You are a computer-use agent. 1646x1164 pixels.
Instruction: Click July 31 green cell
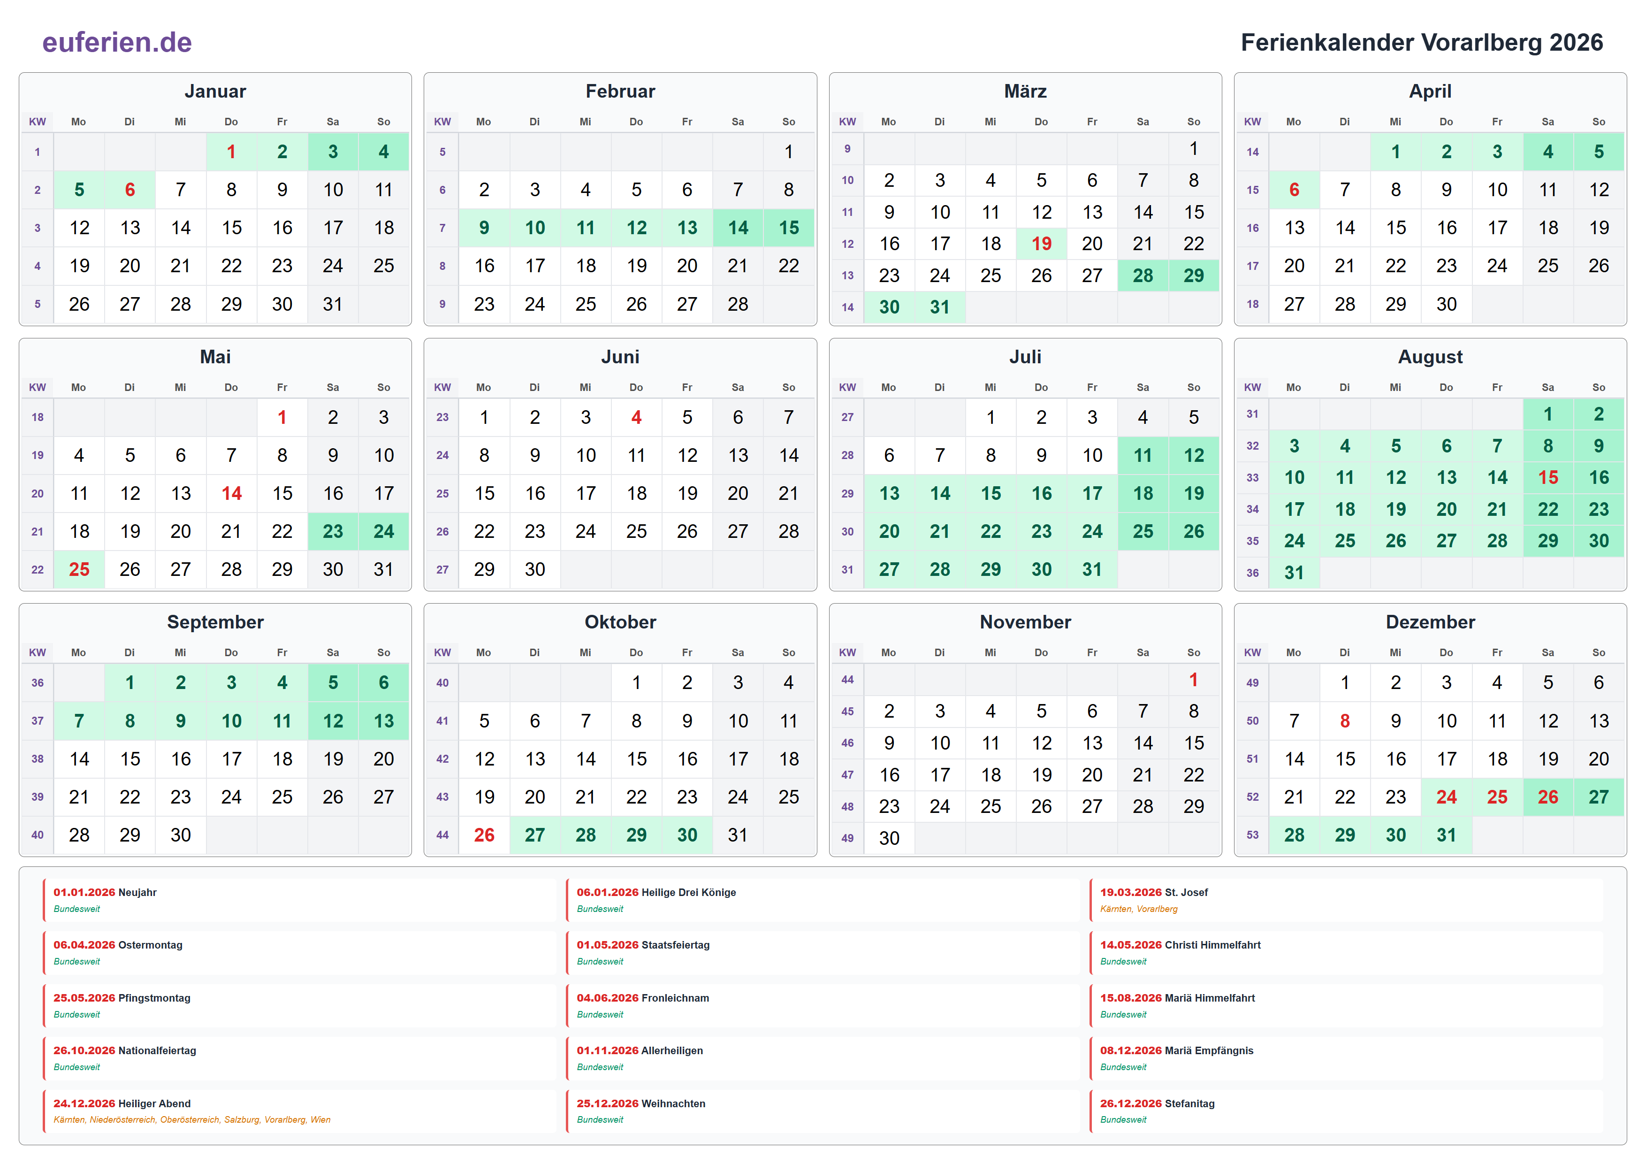pos(1092,569)
